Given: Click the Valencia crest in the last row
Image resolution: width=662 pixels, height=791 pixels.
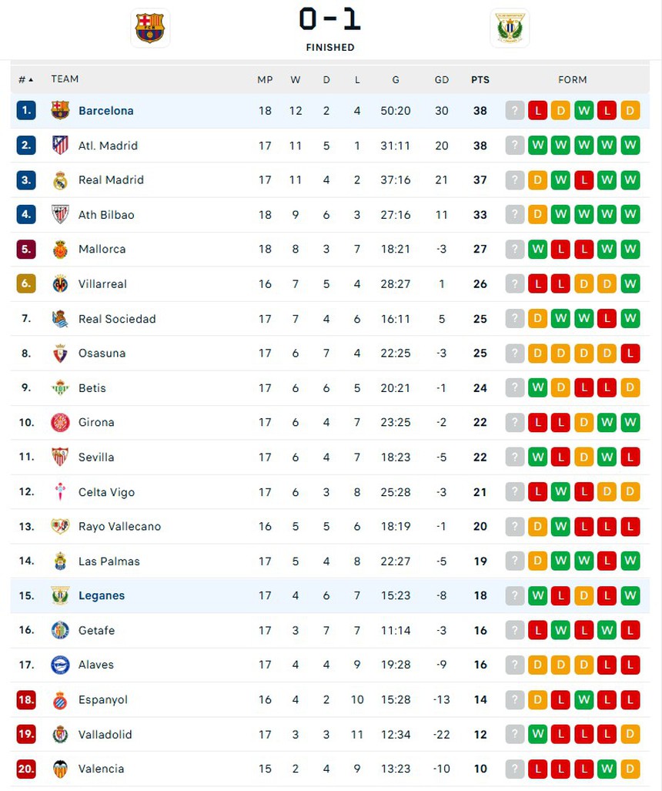Looking at the screenshot, I should point(60,769).
